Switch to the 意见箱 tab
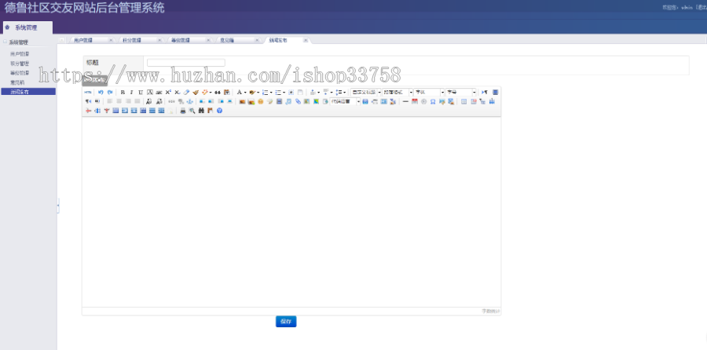 click(x=227, y=40)
